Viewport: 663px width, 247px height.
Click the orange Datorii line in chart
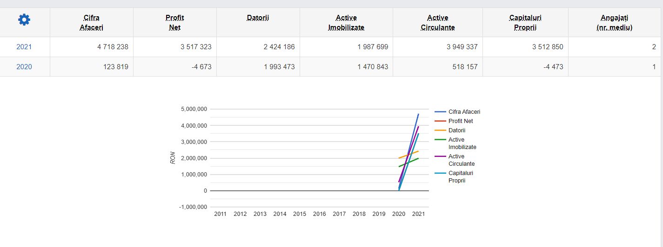pyautogui.click(x=409, y=155)
